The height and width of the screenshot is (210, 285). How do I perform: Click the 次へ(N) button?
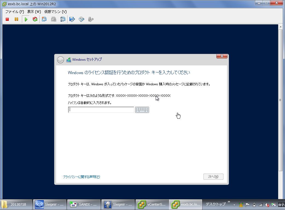(213, 177)
